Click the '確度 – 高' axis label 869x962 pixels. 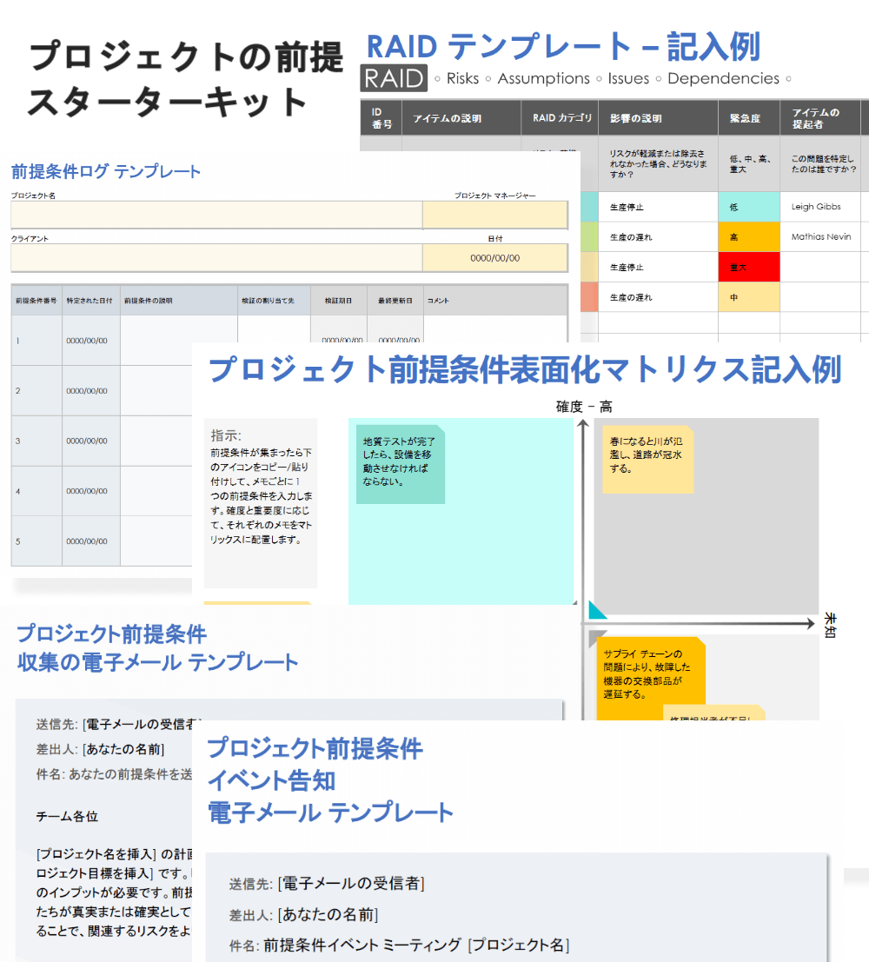pyautogui.click(x=584, y=407)
